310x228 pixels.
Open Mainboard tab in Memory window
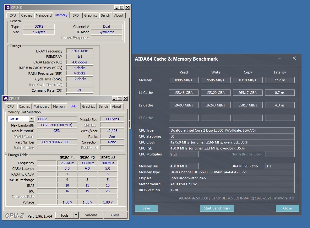coord(44,15)
